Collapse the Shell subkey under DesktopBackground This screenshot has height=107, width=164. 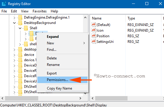(x=20, y=28)
